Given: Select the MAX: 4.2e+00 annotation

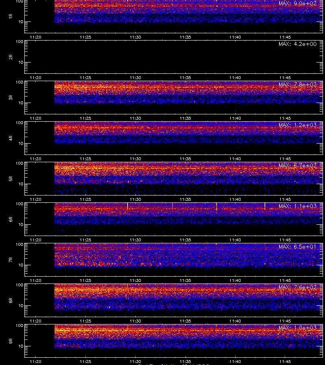Looking at the screenshot, I should click(x=297, y=44).
